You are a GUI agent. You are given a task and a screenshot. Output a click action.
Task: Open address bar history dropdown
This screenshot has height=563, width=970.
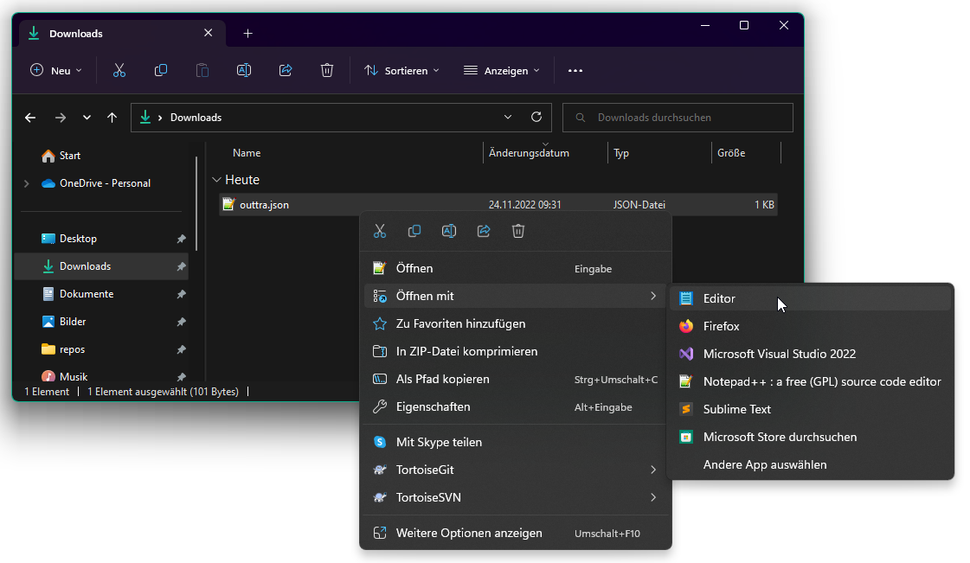point(508,118)
